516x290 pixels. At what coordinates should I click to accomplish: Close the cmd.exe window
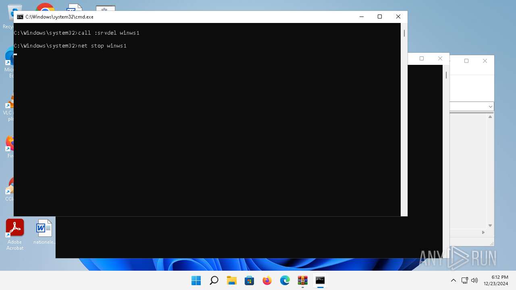coord(398,17)
